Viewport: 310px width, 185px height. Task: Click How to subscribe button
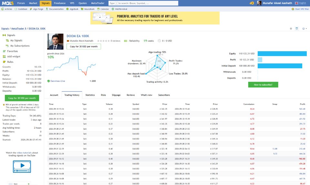pos(263,85)
